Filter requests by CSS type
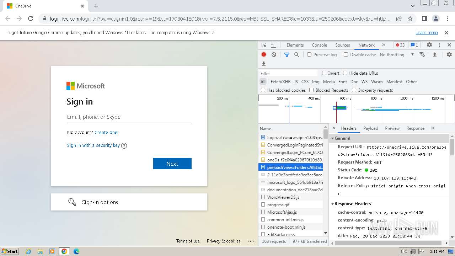The image size is (455, 256). (305, 81)
